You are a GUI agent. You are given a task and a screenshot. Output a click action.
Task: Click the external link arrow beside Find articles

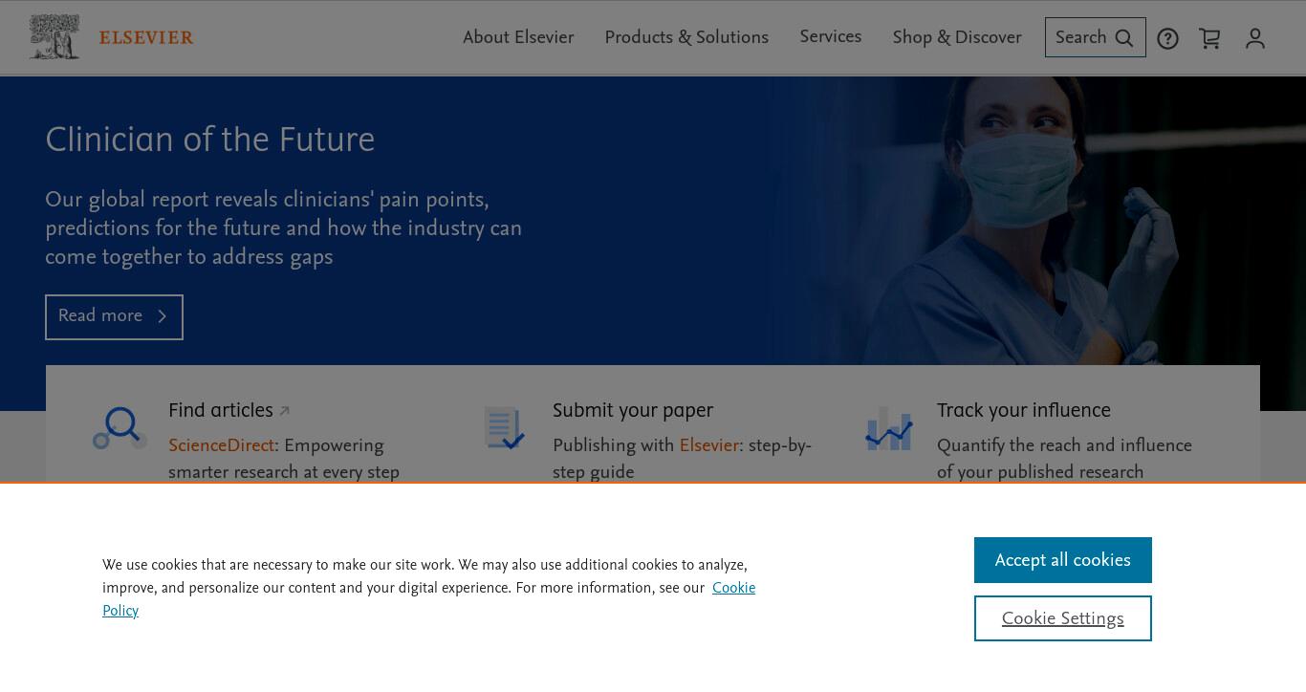(x=284, y=412)
